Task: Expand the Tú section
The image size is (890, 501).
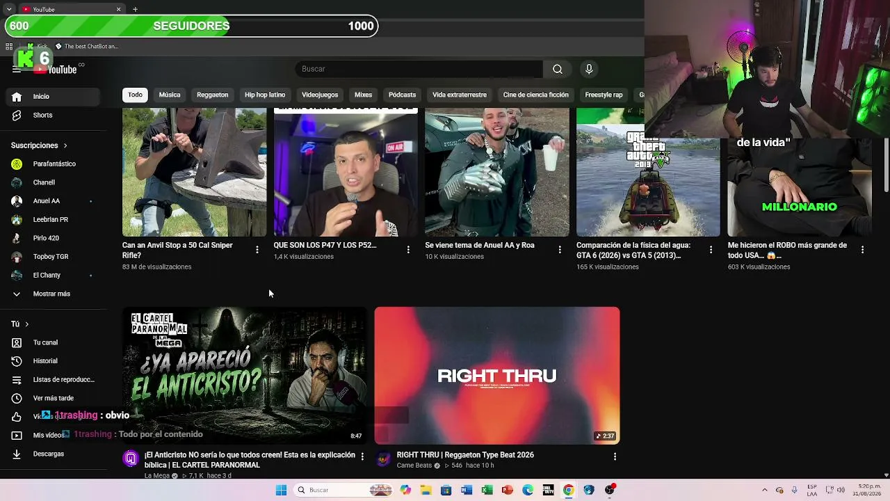Action: coord(20,324)
